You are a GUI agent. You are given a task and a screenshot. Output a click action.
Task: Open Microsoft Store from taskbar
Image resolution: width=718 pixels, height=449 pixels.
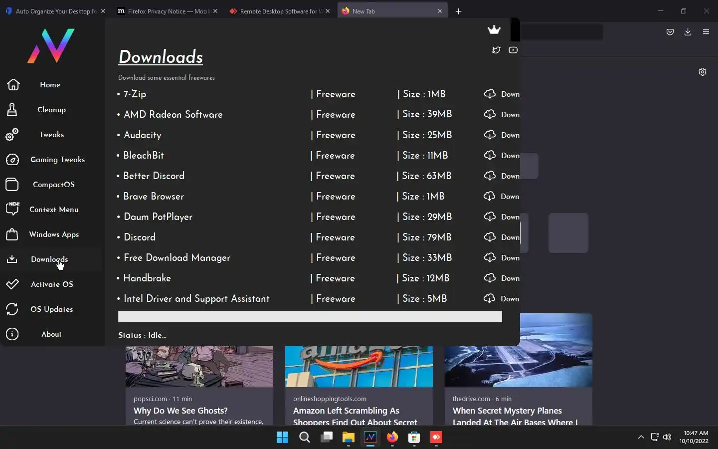point(414,438)
